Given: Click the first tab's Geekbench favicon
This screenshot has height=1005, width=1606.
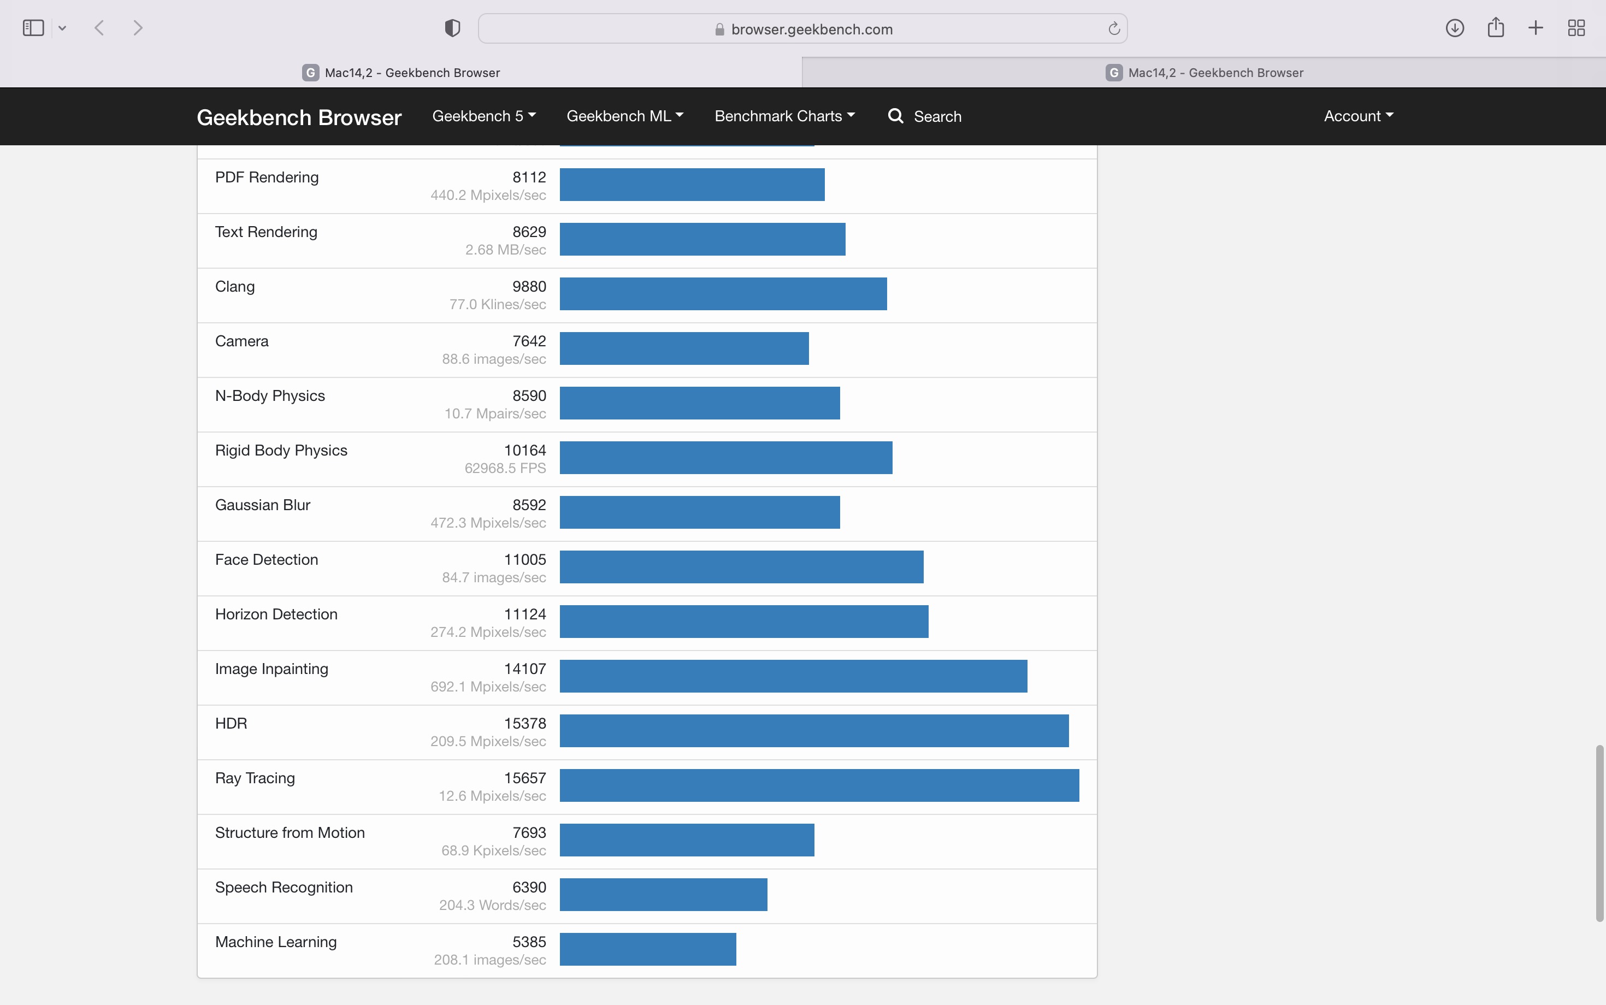Looking at the screenshot, I should pos(310,73).
